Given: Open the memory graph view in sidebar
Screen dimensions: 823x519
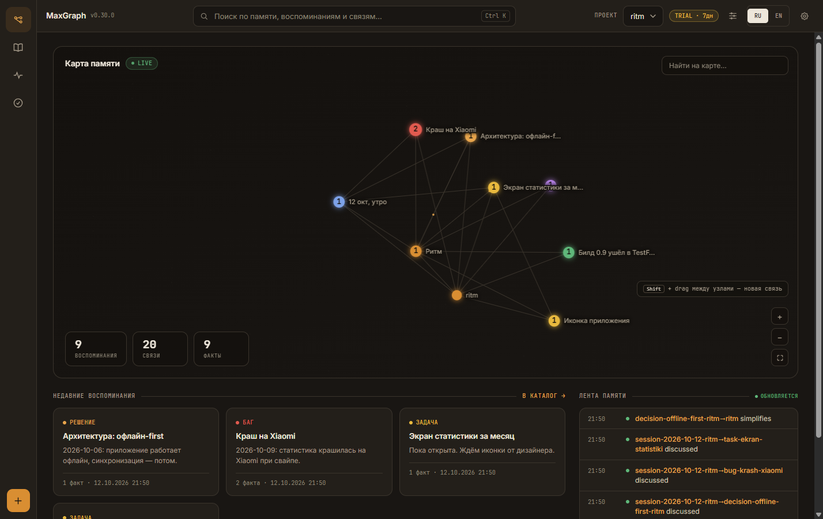Looking at the screenshot, I should point(18,20).
